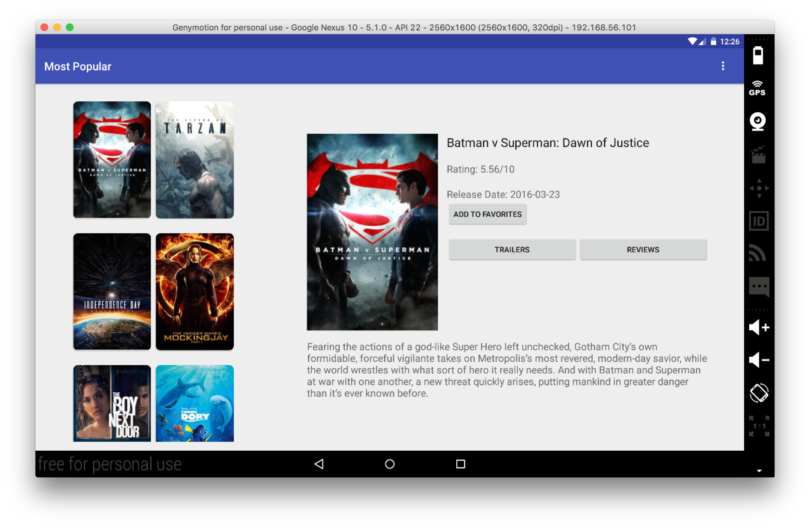810x528 pixels.
Task: Open the GPS widget
Action: (x=757, y=88)
